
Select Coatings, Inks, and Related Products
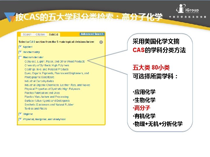(x=46, y=69)
